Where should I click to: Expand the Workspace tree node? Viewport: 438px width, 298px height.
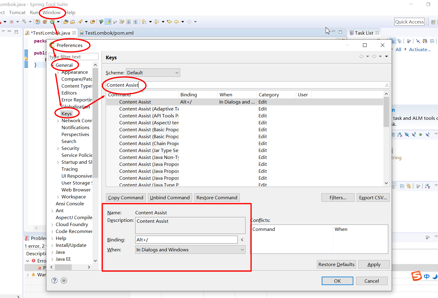click(x=58, y=197)
